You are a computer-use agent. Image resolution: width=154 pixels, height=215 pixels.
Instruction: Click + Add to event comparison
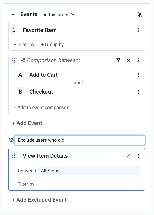point(41,107)
